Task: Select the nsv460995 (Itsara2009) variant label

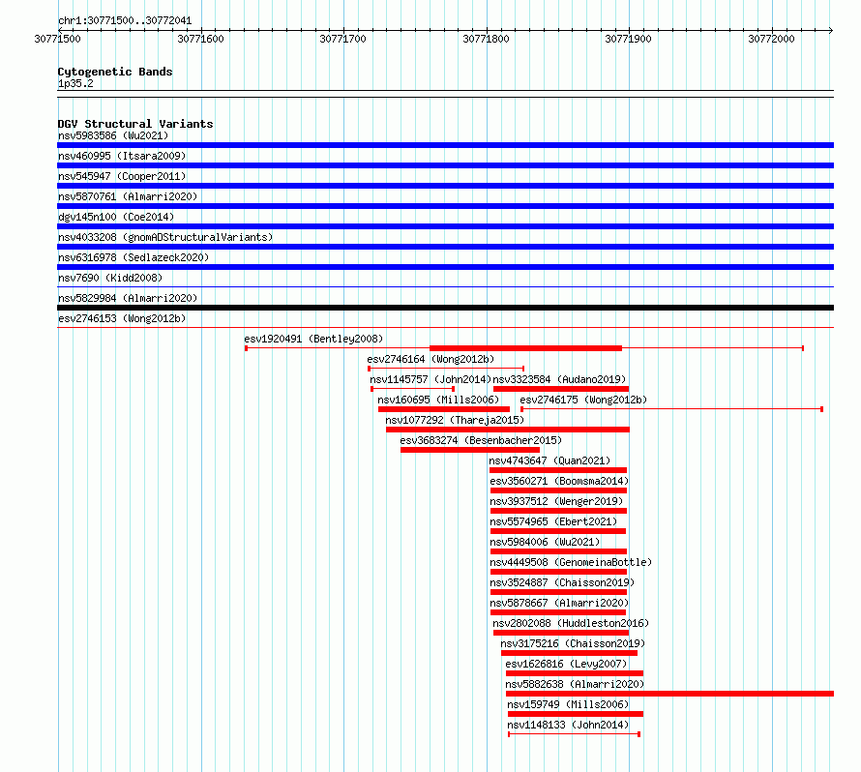Action: (x=122, y=156)
